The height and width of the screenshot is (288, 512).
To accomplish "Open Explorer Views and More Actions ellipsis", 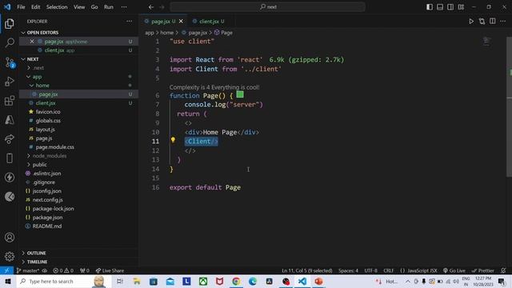I will click(x=130, y=22).
